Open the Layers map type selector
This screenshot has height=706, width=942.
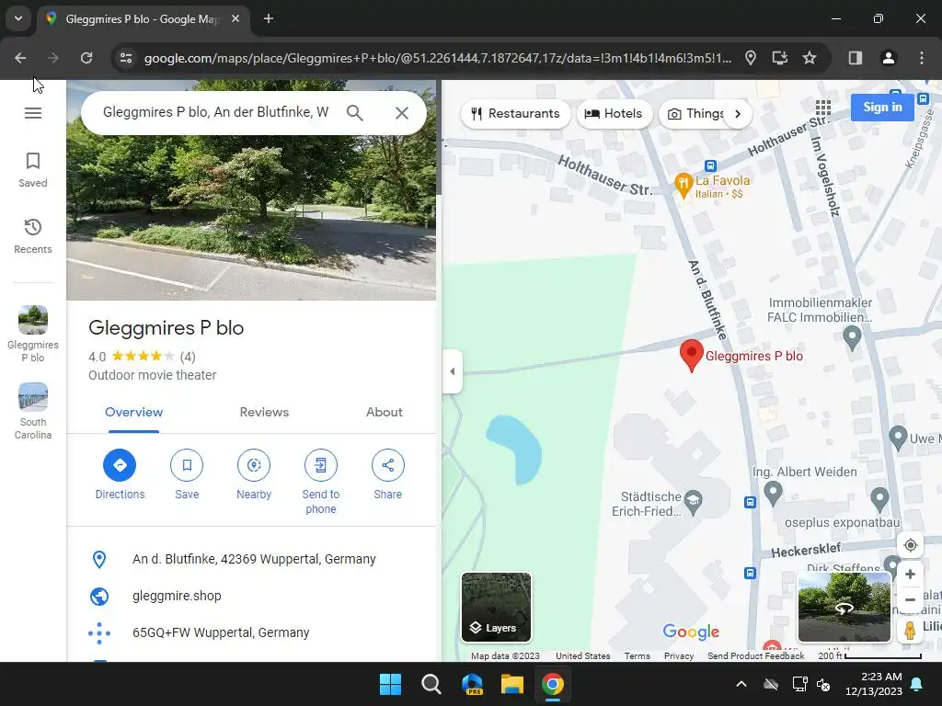[x=496, y=607]
